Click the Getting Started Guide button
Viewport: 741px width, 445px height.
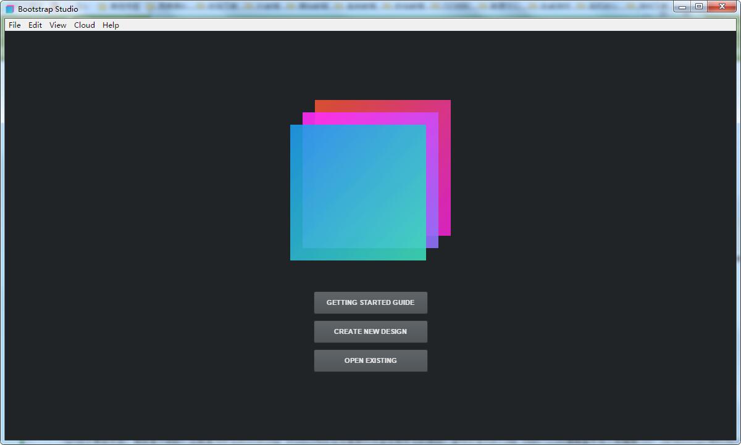coord(371,302)
